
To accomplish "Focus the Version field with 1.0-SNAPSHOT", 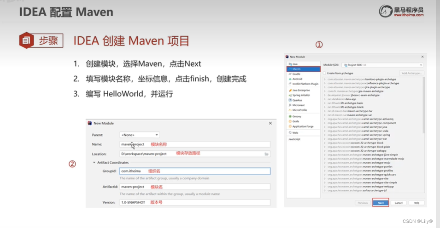I will pos(195,203).
